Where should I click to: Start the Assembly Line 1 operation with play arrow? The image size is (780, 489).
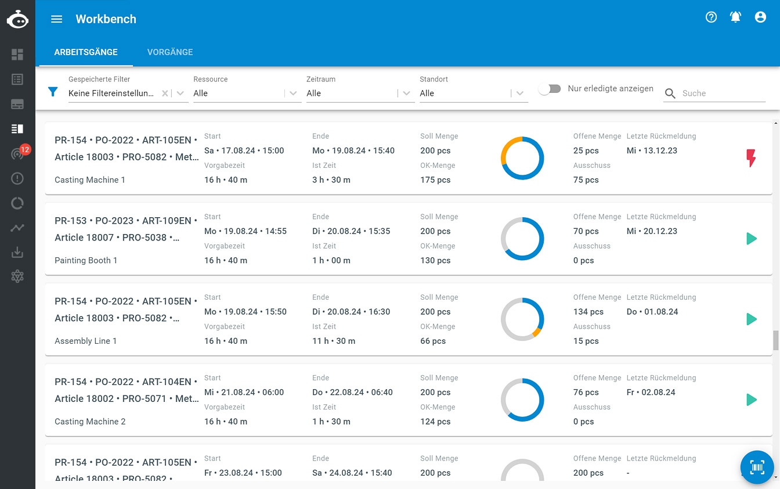pyautogui.click(x=752, y=319)
